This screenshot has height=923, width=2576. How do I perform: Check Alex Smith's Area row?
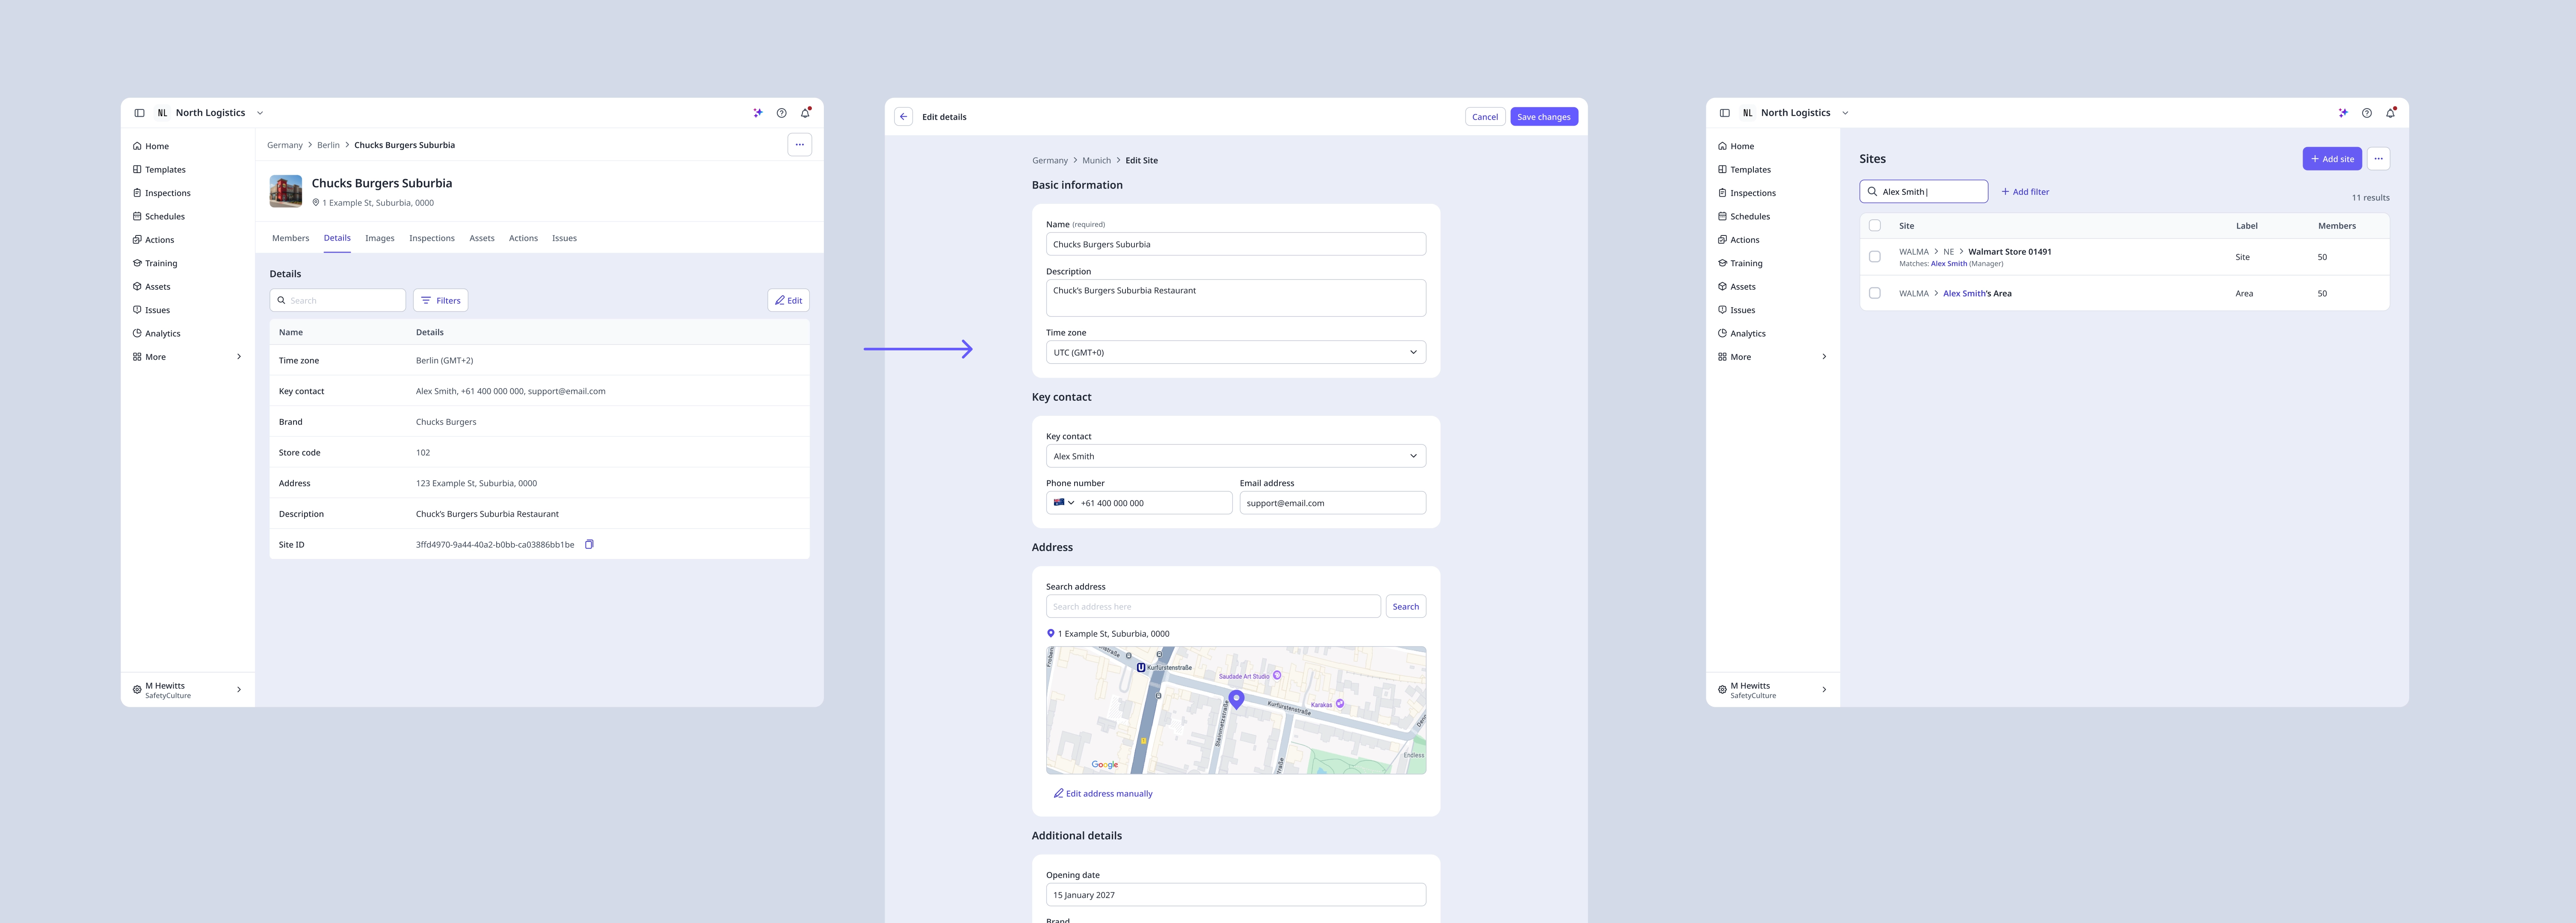(1875, 294)
